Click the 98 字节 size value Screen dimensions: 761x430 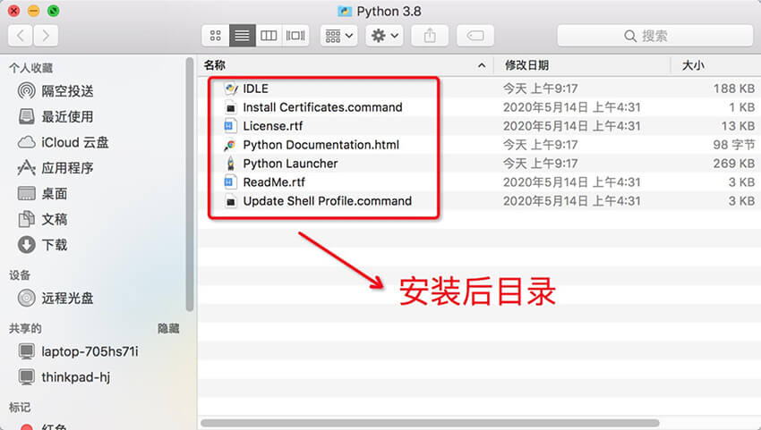(734, 145)
